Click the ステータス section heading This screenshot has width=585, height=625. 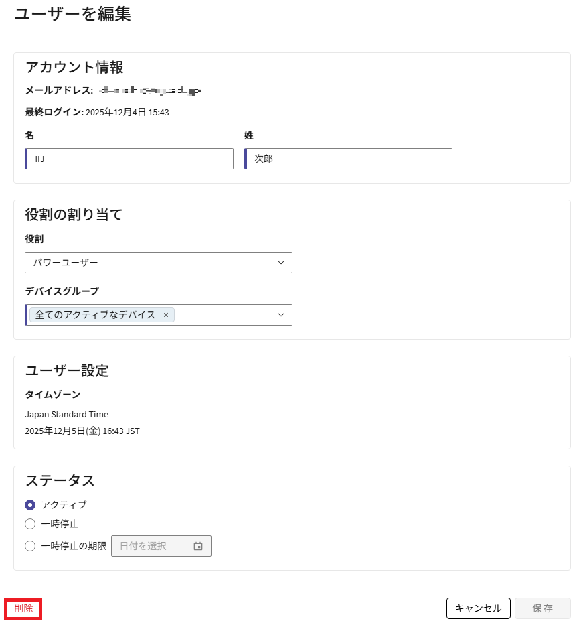click(60, 480)
